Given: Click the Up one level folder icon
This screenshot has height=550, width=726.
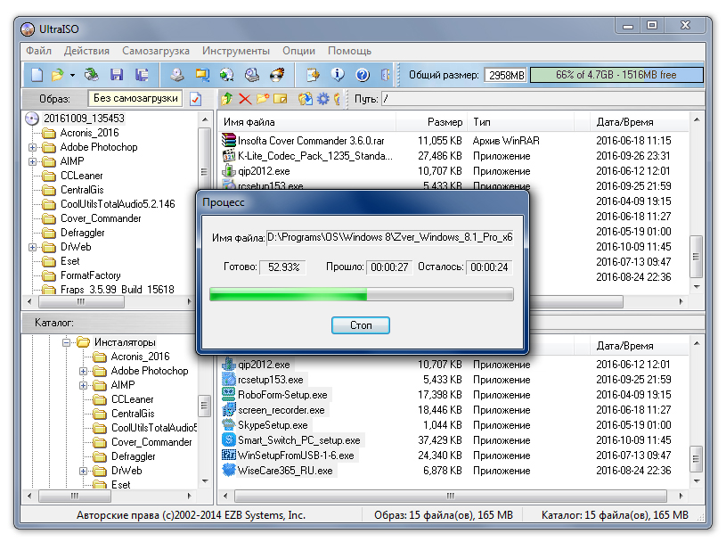Looking at the screenshot, I should pos(227,99).
